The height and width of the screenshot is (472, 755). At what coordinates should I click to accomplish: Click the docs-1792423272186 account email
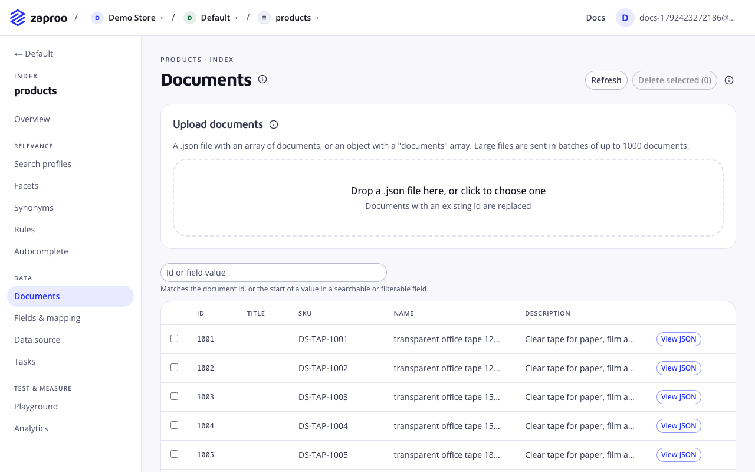click(x=688, y=18)
